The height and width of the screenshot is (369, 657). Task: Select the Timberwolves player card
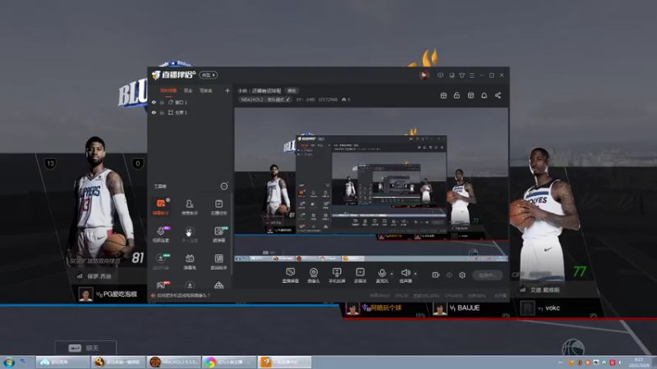(547, 217)
